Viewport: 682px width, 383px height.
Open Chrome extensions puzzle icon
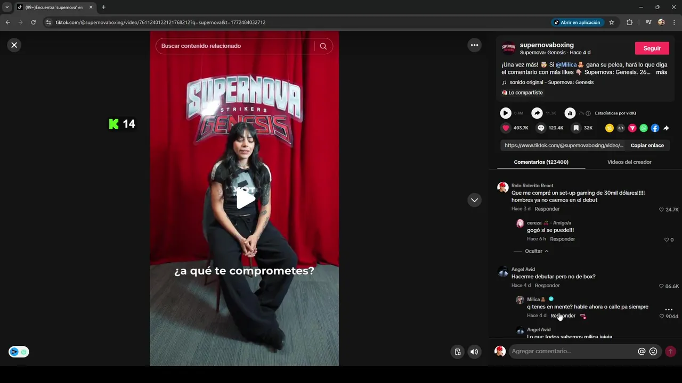pyautogui.click(x=630, y=22)
